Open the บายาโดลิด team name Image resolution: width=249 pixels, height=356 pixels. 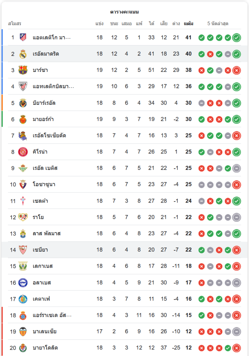45,348
